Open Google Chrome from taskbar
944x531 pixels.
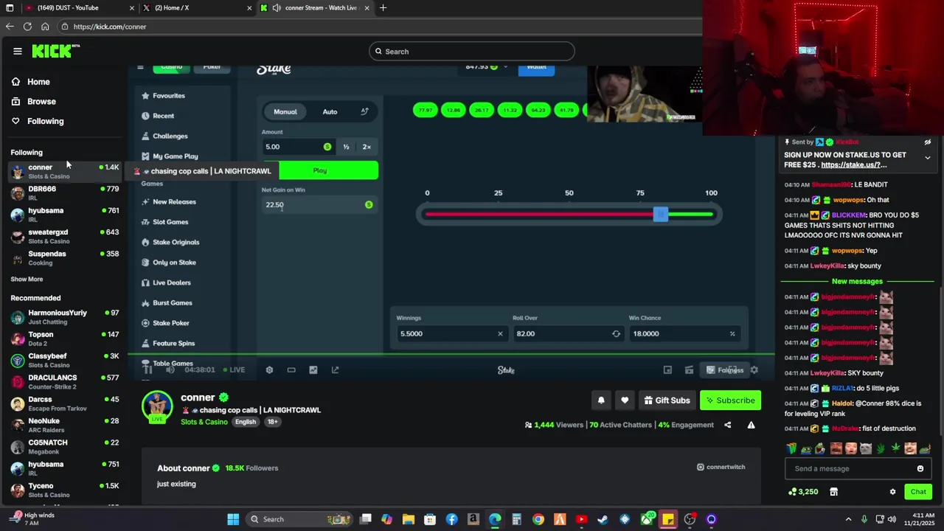[x=538, y=519]
